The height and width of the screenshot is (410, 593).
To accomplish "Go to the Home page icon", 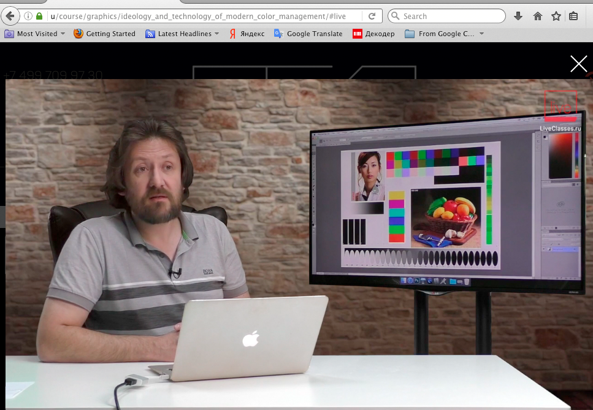I will pyautogui.click(x=537, y=17).
